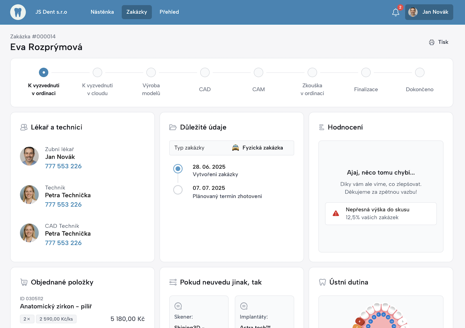Click the Nepřesná výška do skusu card
The width and height of the screenshot is (465, 328).
tap(381, 214)
